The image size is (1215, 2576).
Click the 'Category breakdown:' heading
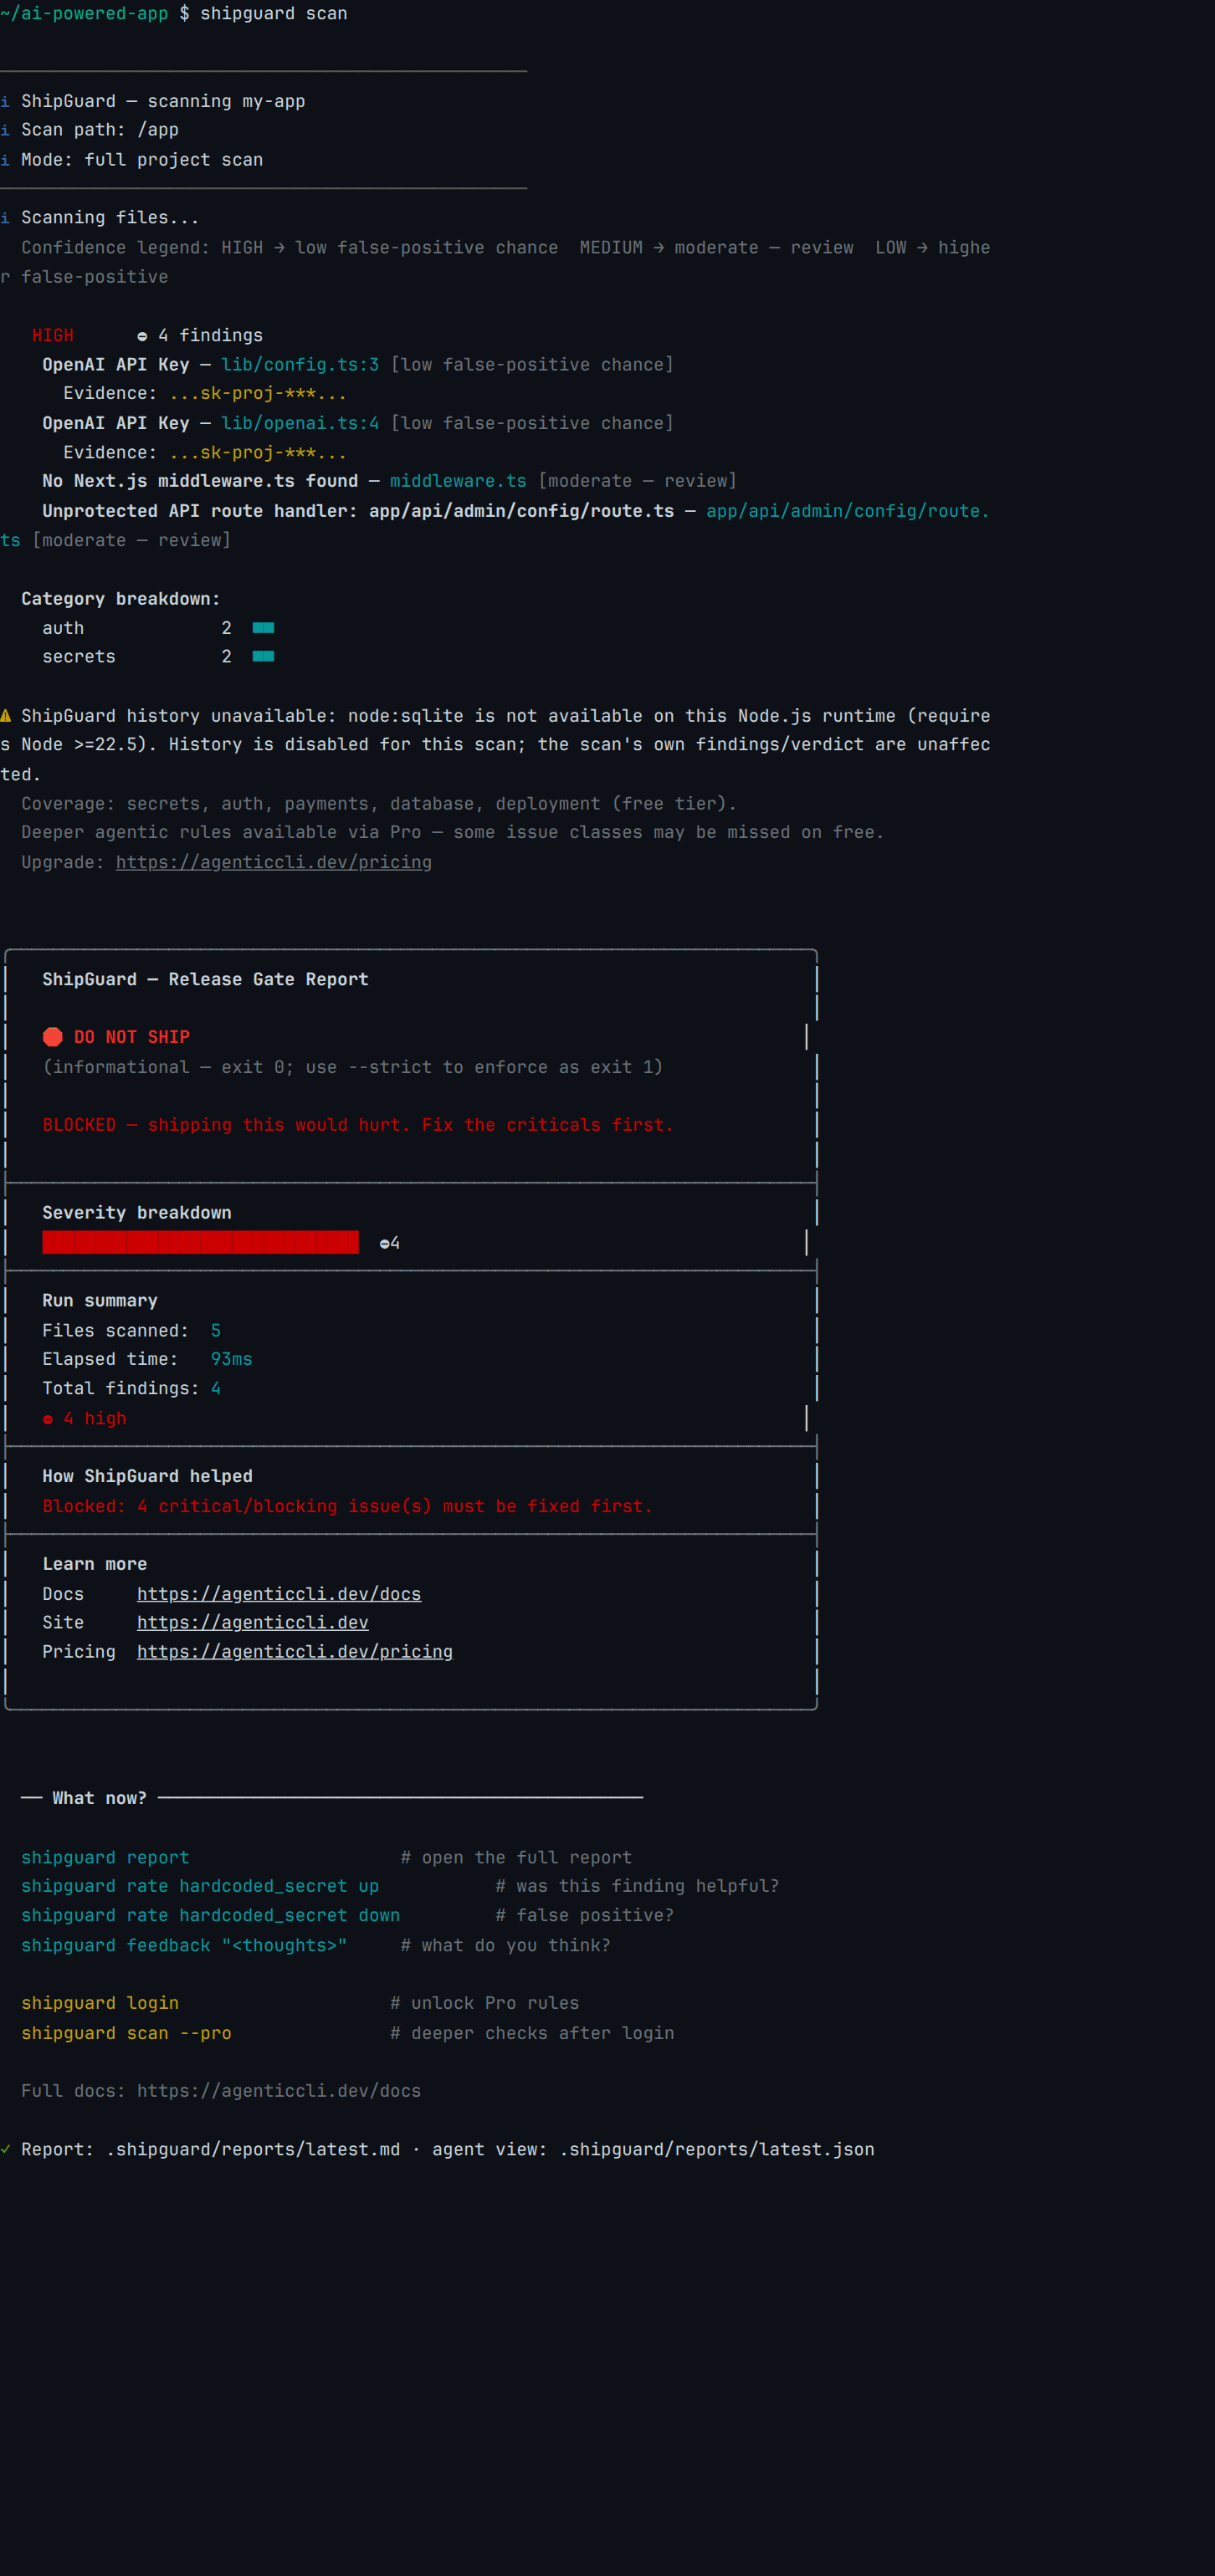(121, 599)
